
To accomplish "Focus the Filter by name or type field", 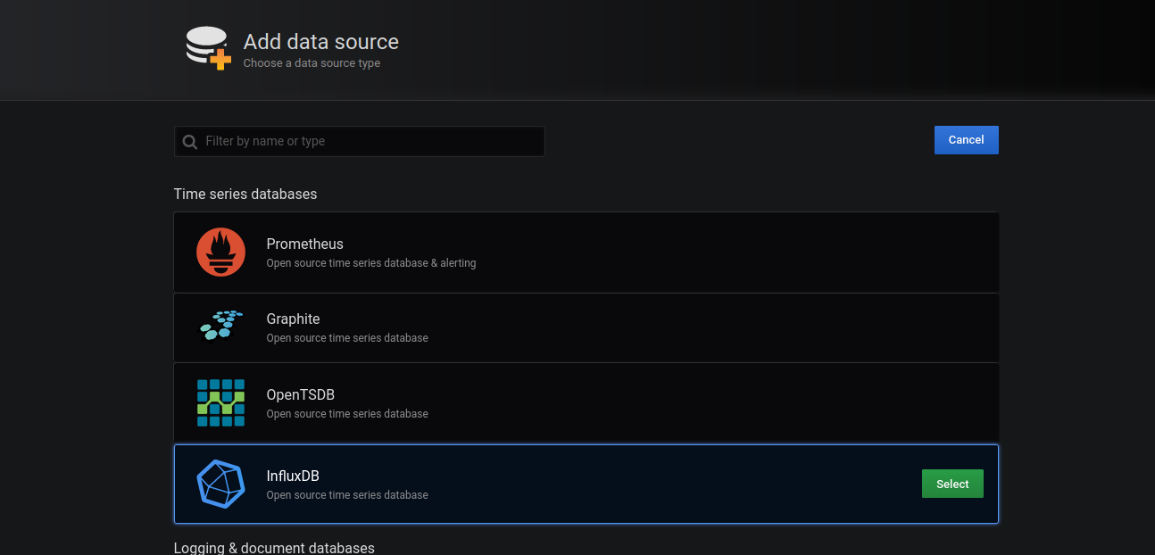I will (360, 141).
